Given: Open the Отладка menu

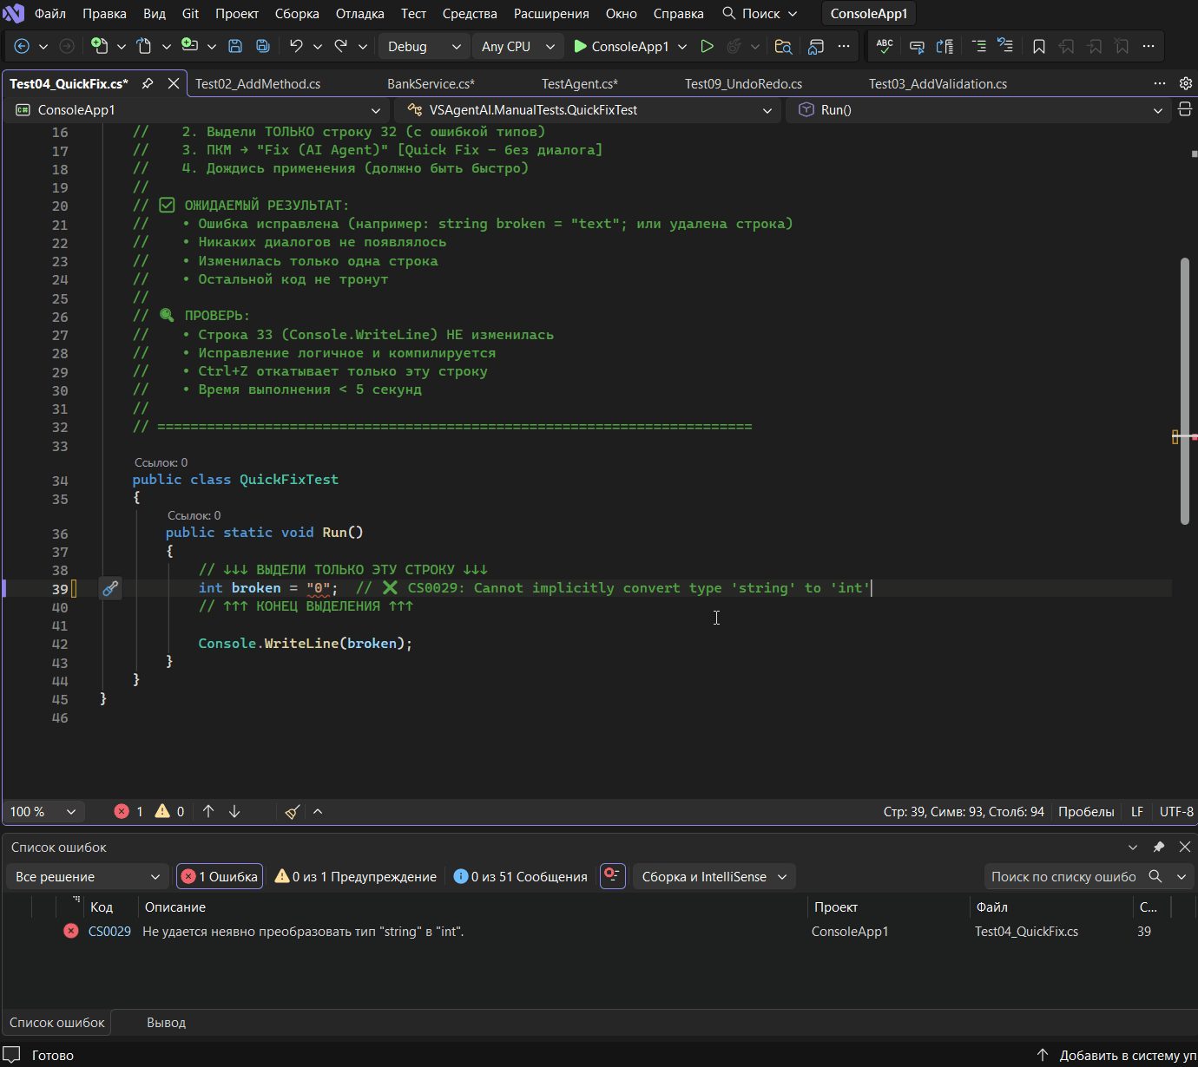Looking at the screenshot, I should [x=359, y=14].
